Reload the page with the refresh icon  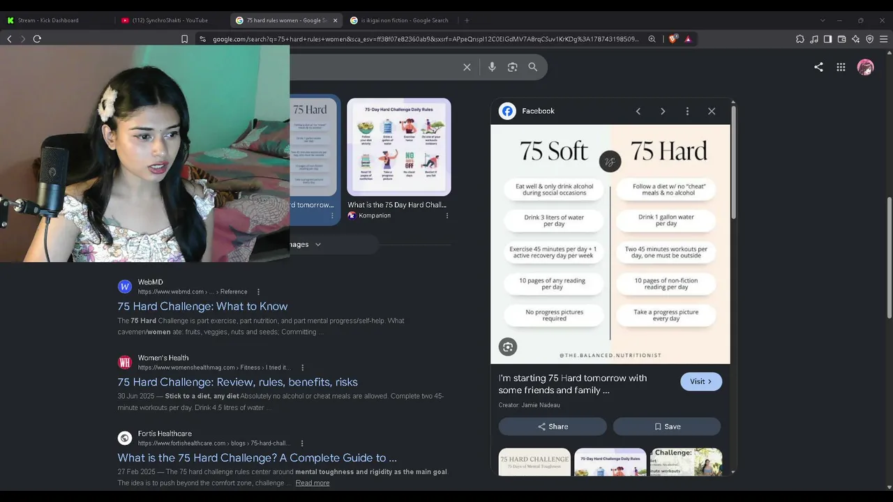(37, 39)
